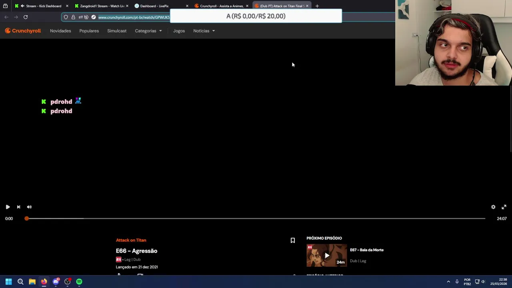Image resolution: width=512 pixels, height=288 pixels.
Task: Open OBS Studio from the taskbar
Action: (x=68, y=282)
